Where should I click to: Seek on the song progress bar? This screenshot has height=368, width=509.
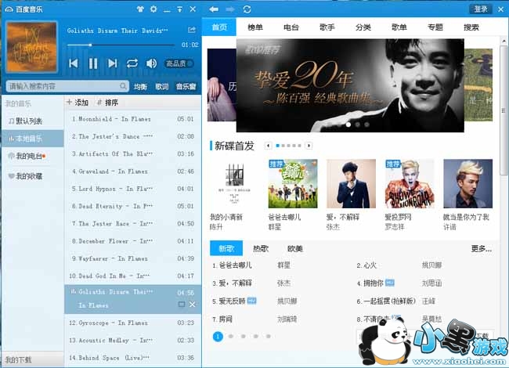[121, 45]
